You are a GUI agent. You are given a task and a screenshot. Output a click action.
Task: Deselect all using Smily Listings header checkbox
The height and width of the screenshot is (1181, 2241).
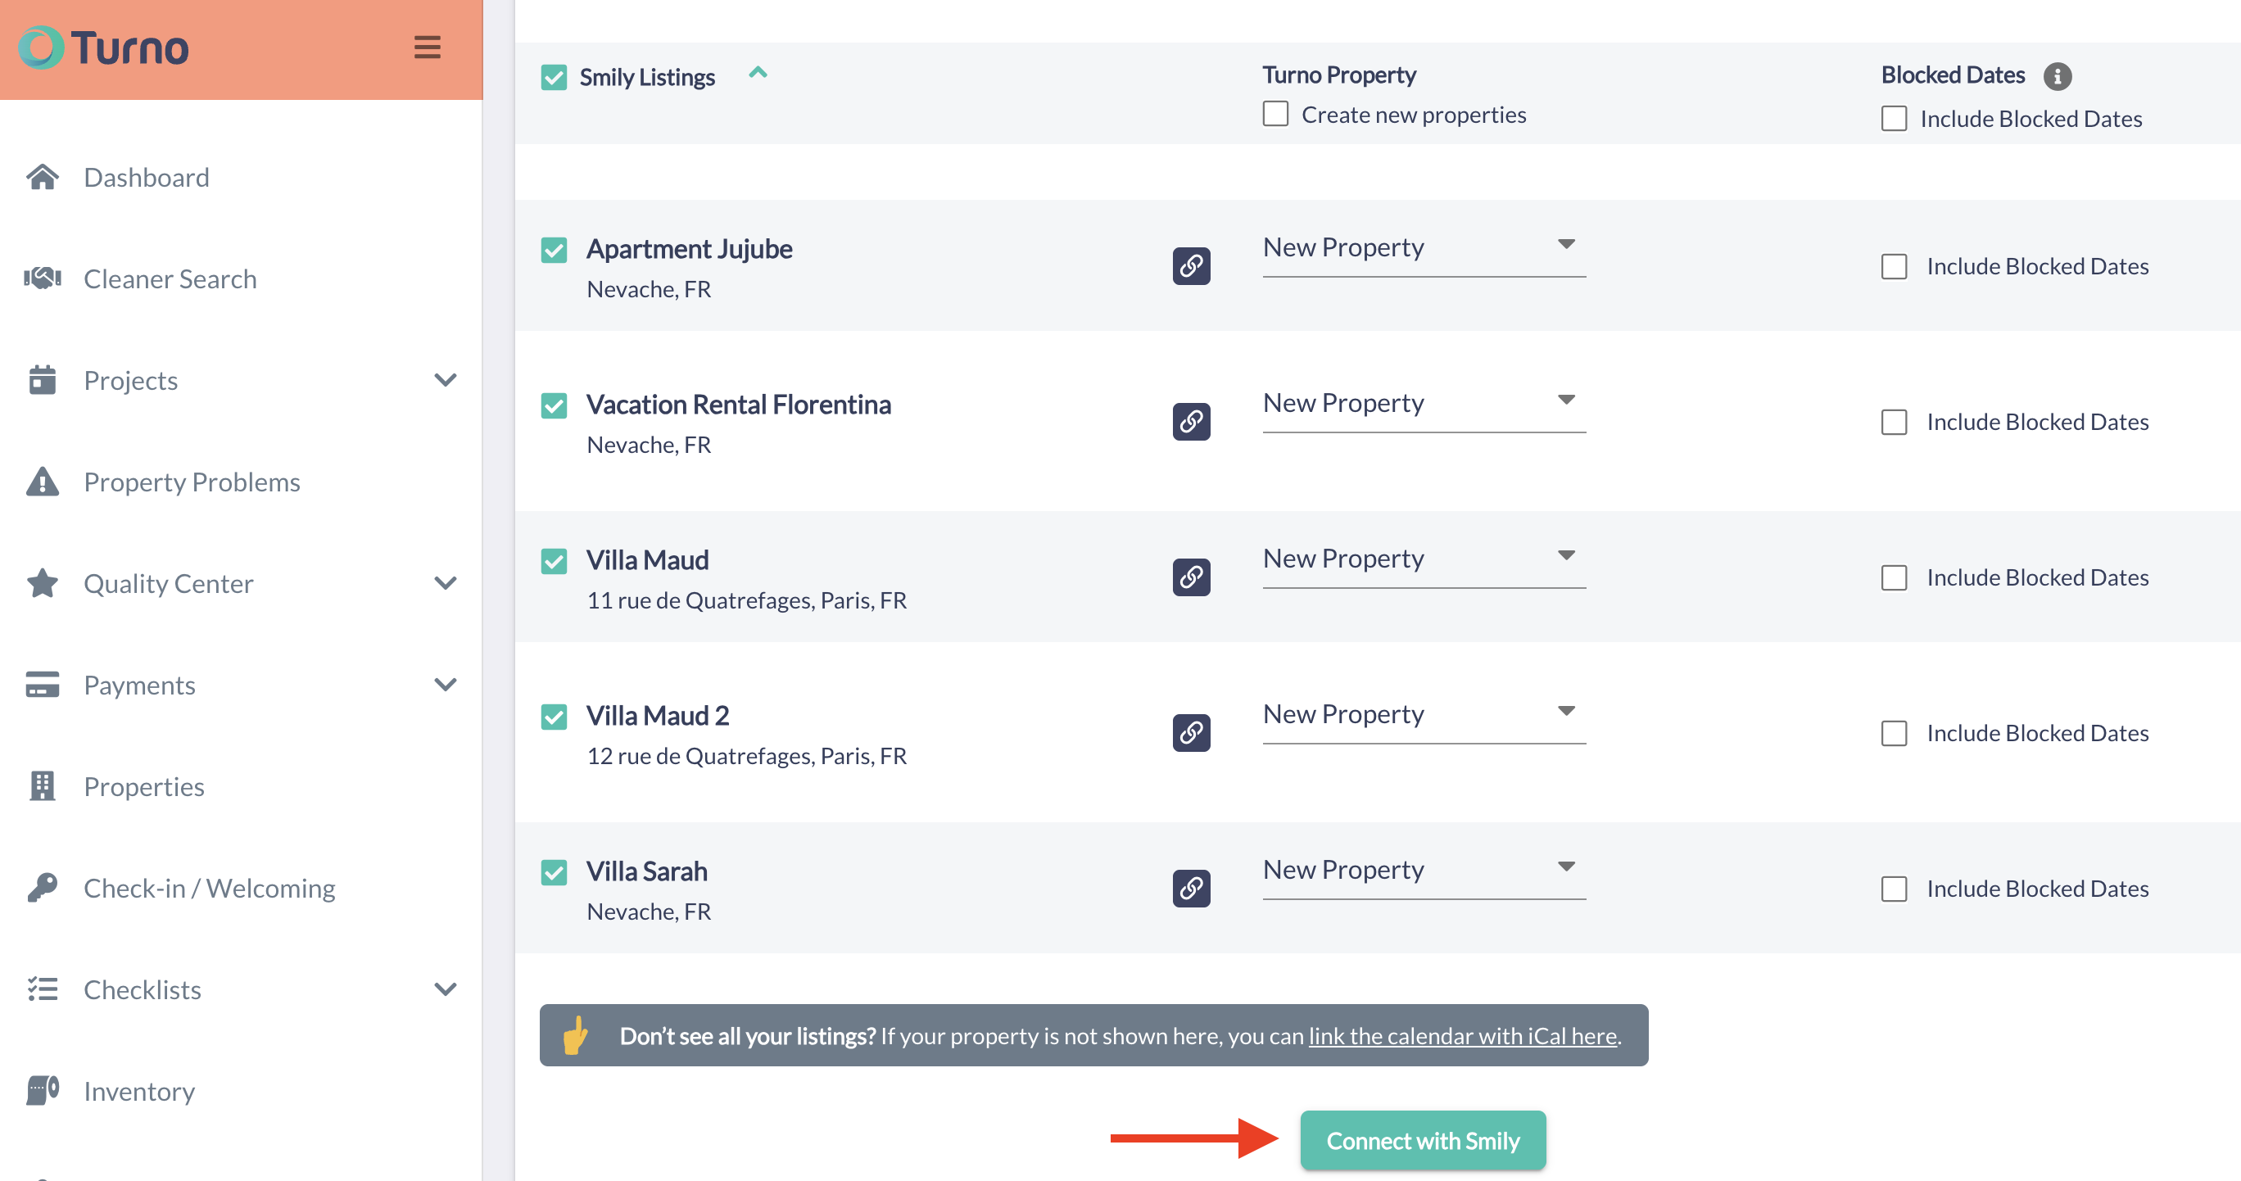pyautogui.click(x=555, y=78)
